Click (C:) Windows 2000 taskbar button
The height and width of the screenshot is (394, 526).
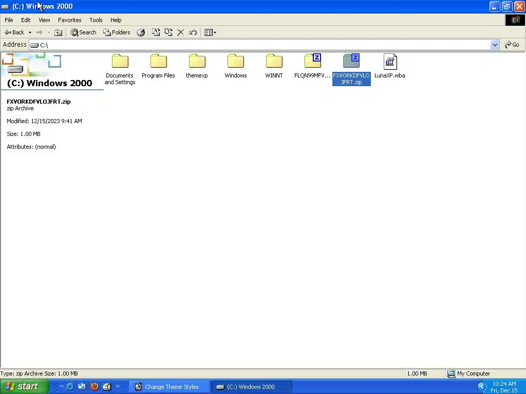coord(252,387)
